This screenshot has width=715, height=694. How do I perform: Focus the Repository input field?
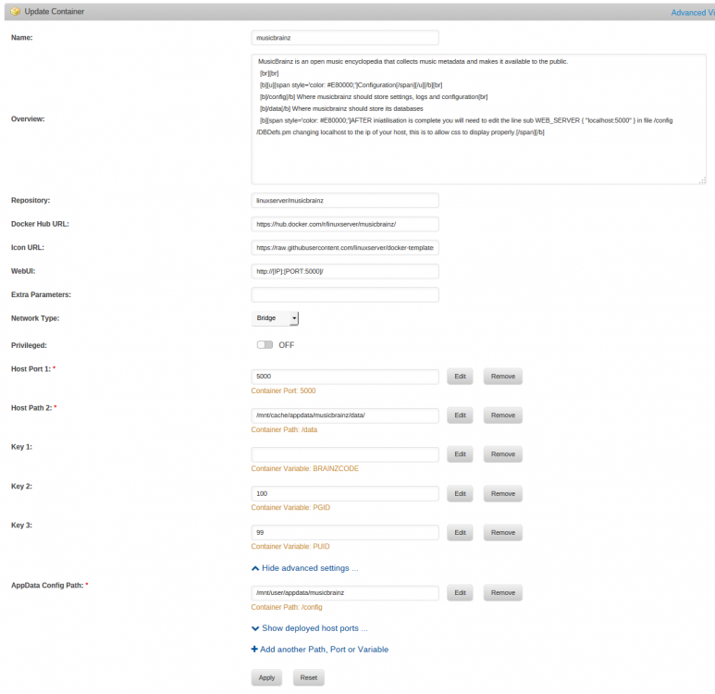click(345, 200)
